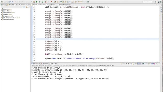Open the Project Explorer view menu triangle
The width and height of the screenshot is (163, 92).
coord(29,7)
